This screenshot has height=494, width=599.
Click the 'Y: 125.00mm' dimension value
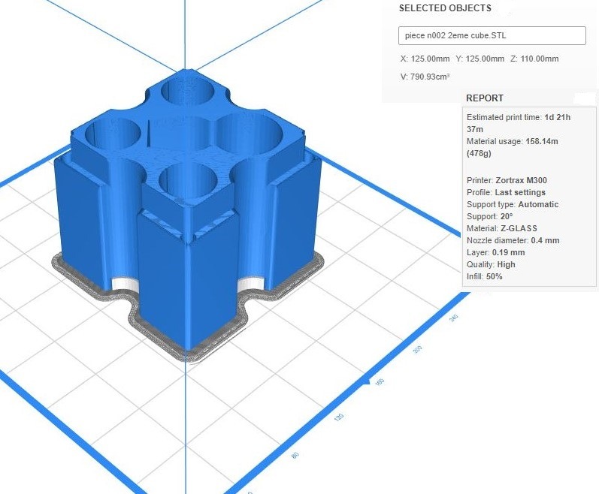(x=480, y=59)
